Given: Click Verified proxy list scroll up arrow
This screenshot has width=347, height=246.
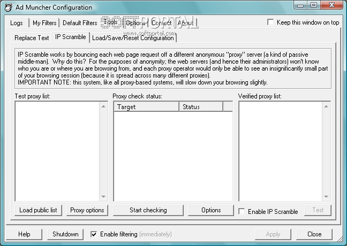Looking at the screenshot, I should (326, 106).
